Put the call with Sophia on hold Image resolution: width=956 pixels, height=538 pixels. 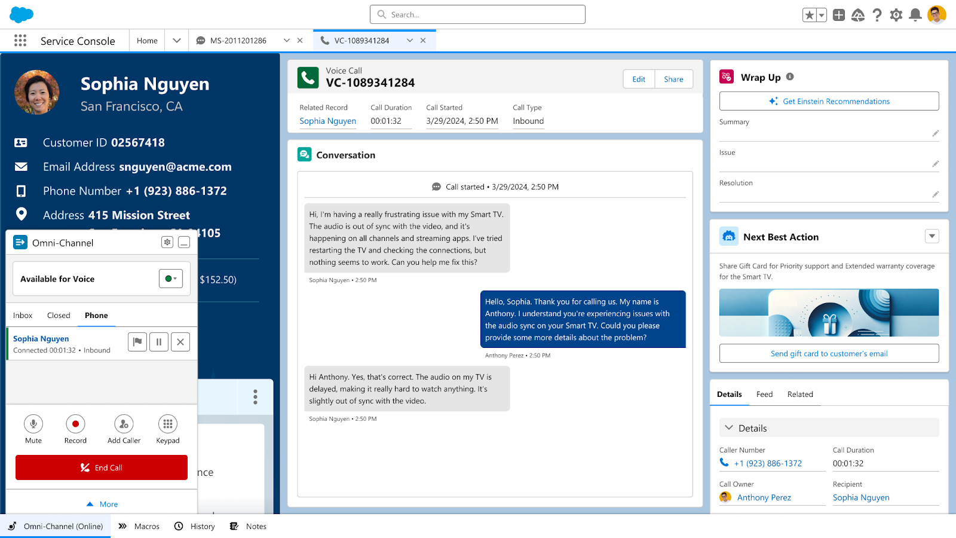coord(158,341)
